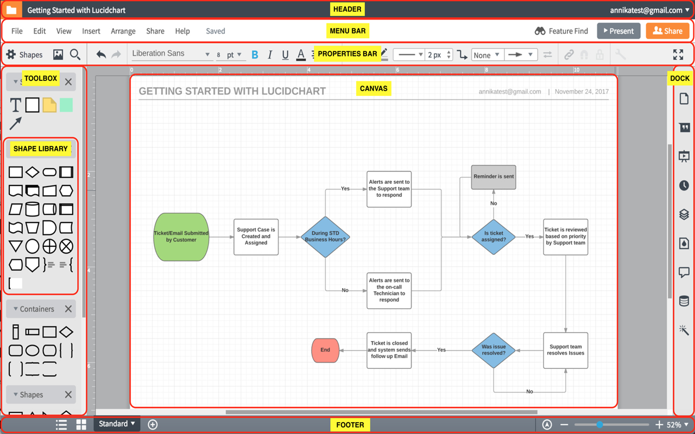Open the Arrange menu
695x434 pixels.
coord(123,31)
